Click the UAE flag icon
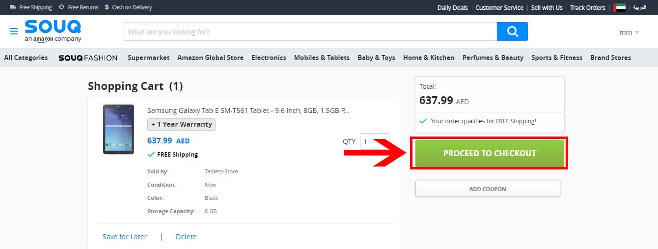 click(619, 7)
